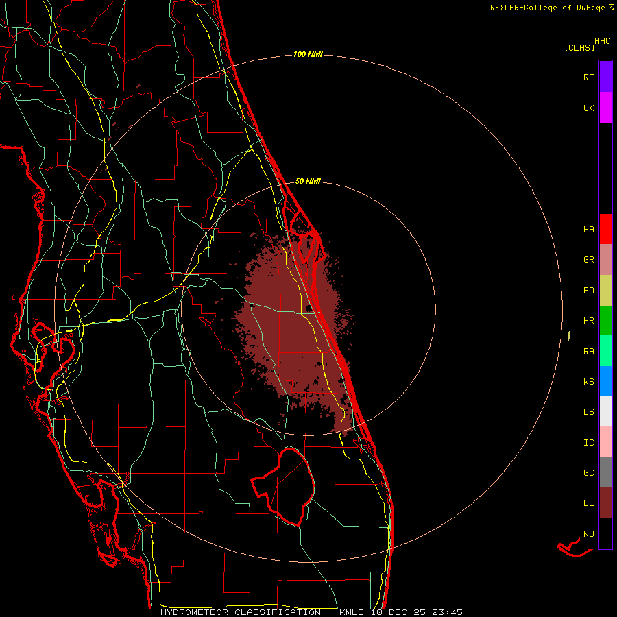Click the '[CLAS]' units label

pyautogui.click(x=579, y=47)
